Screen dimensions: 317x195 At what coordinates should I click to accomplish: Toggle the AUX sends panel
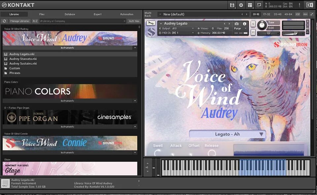[305, 14]
